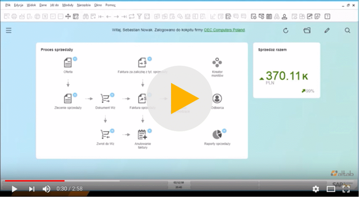Open the Zlecenie sprzedaży icon
This screenshot has height=197, width=359.
68,99
